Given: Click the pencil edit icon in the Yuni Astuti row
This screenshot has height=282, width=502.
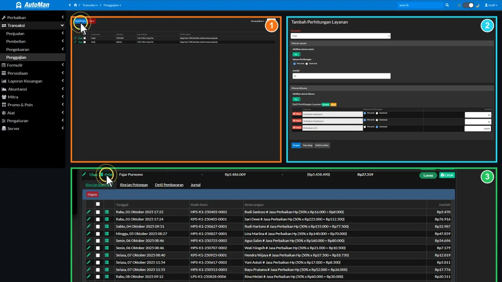Looking at the screenshot, I should pos(89,262).
